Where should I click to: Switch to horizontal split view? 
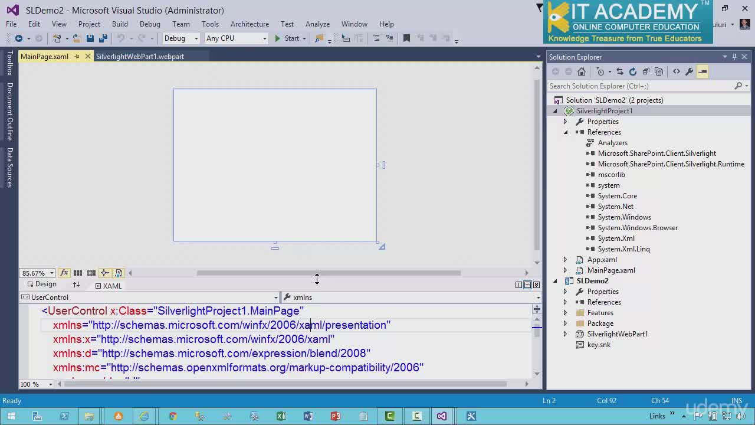527,285
